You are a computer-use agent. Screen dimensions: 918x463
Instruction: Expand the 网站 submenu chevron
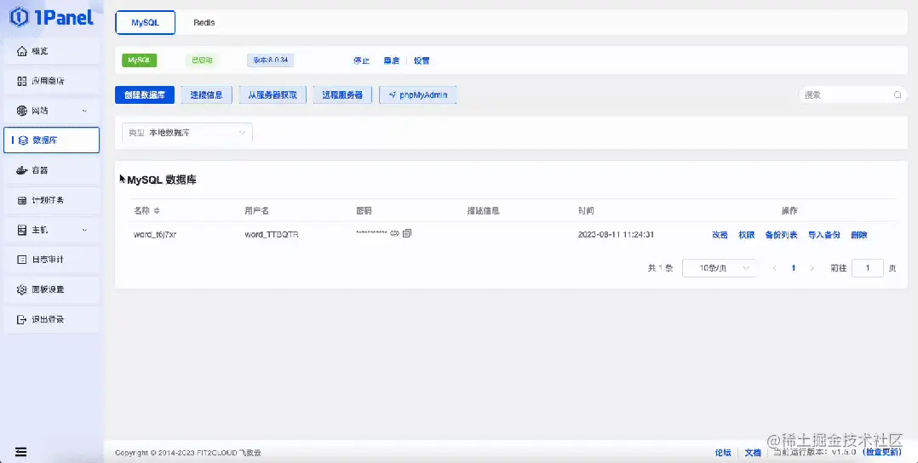(x=84, y=111)
